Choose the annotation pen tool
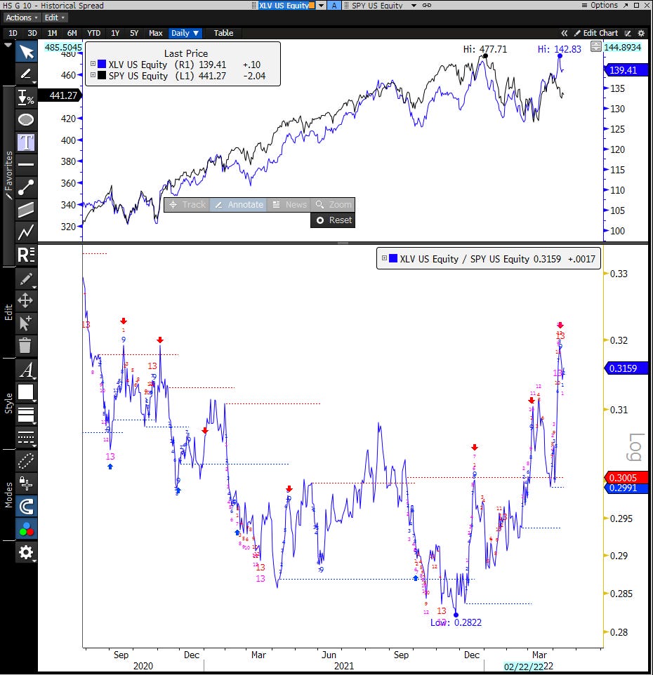Image resolution: width=653 pixels, height=675 pixels. pyautogui.click(x=26, y=74)
